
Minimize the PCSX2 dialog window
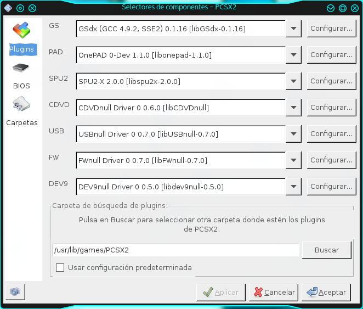click(x=331, y=9)
